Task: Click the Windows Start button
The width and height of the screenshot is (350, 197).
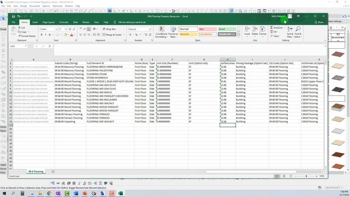Action: [4, 193]
